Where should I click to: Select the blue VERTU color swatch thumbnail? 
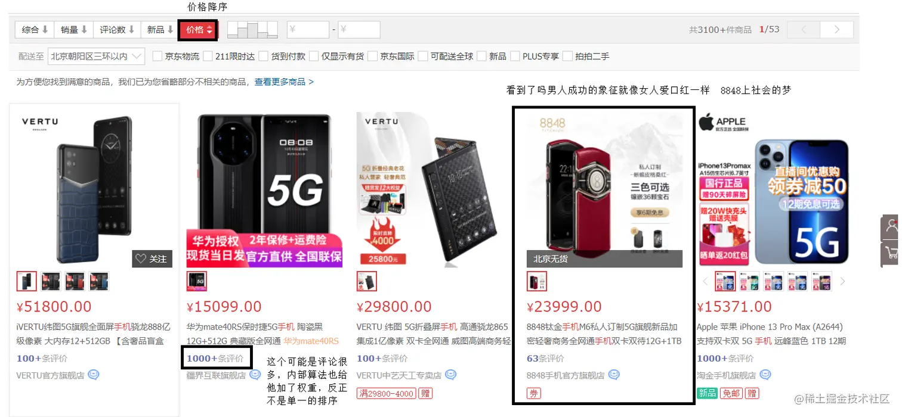coord(99,281)
